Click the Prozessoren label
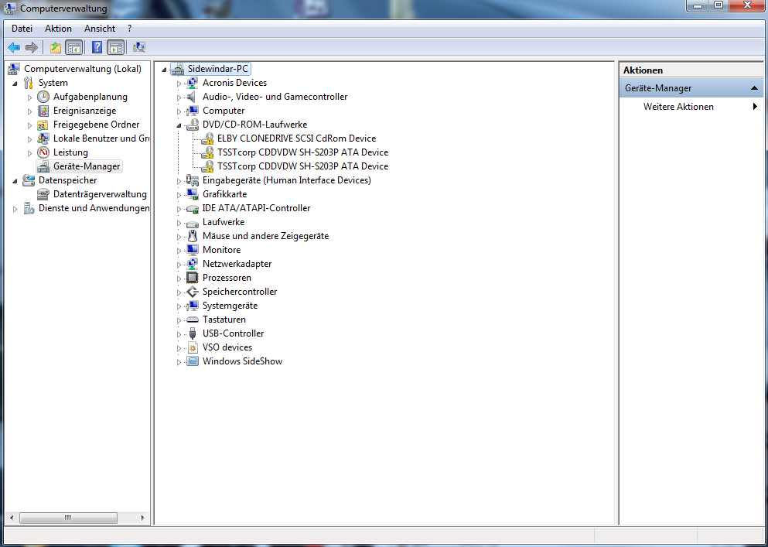This screenshot has width=768, height=547. click(227, 278)
